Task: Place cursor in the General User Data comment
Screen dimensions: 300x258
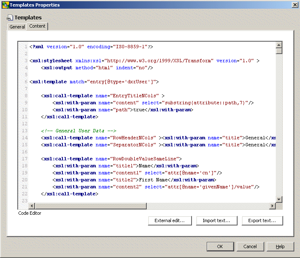Action: pyautogui.click(x=78, y=131)
